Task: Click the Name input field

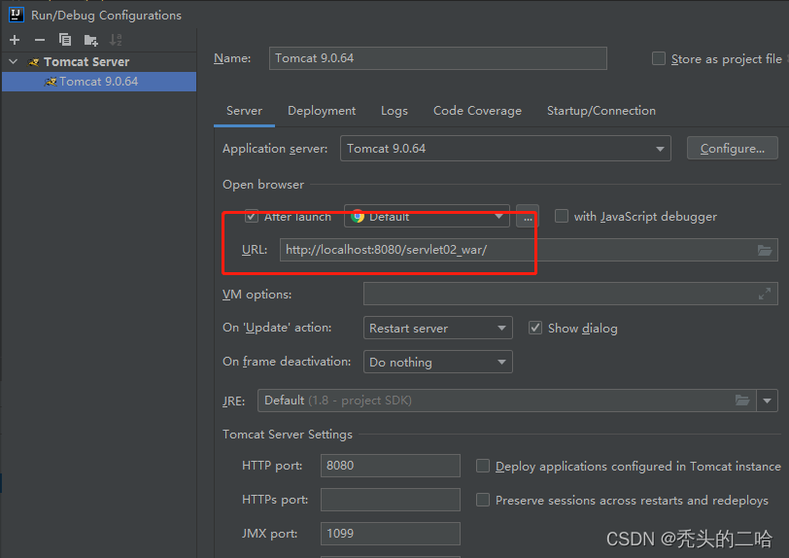Action: (x=438, y=58)
